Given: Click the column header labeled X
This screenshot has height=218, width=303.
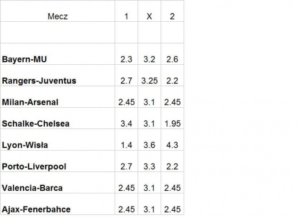Looking at the screenshot, I should [149, 11].
